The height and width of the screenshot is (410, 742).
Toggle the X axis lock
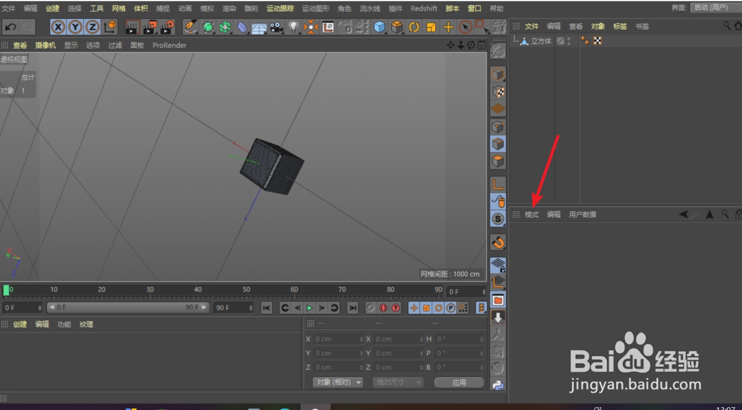[58, 27]
